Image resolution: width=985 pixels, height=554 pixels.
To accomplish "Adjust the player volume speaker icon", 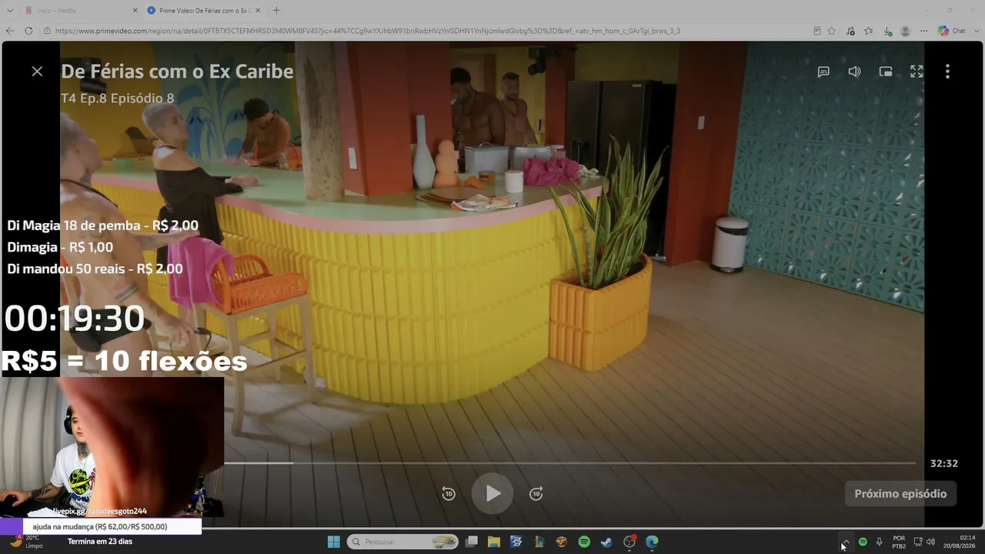I will [x=854, y=72].
